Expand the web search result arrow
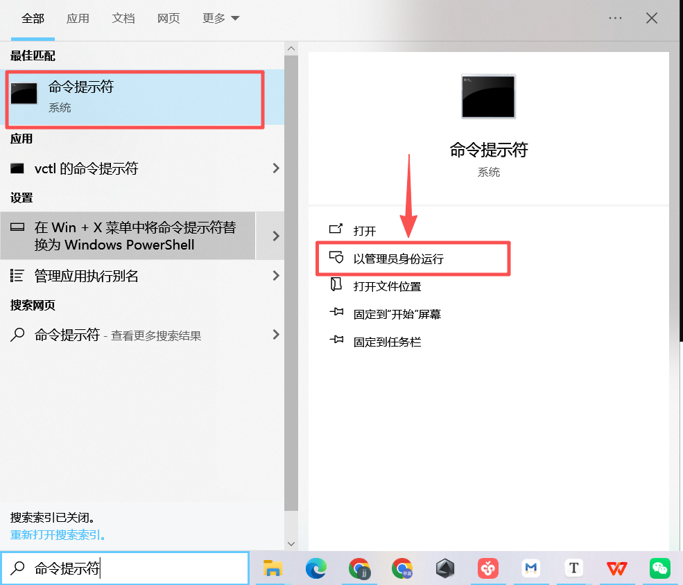Image resolution: width=683 pixels, height=585 pixels. pyautogui.click(x=276, y=335)
